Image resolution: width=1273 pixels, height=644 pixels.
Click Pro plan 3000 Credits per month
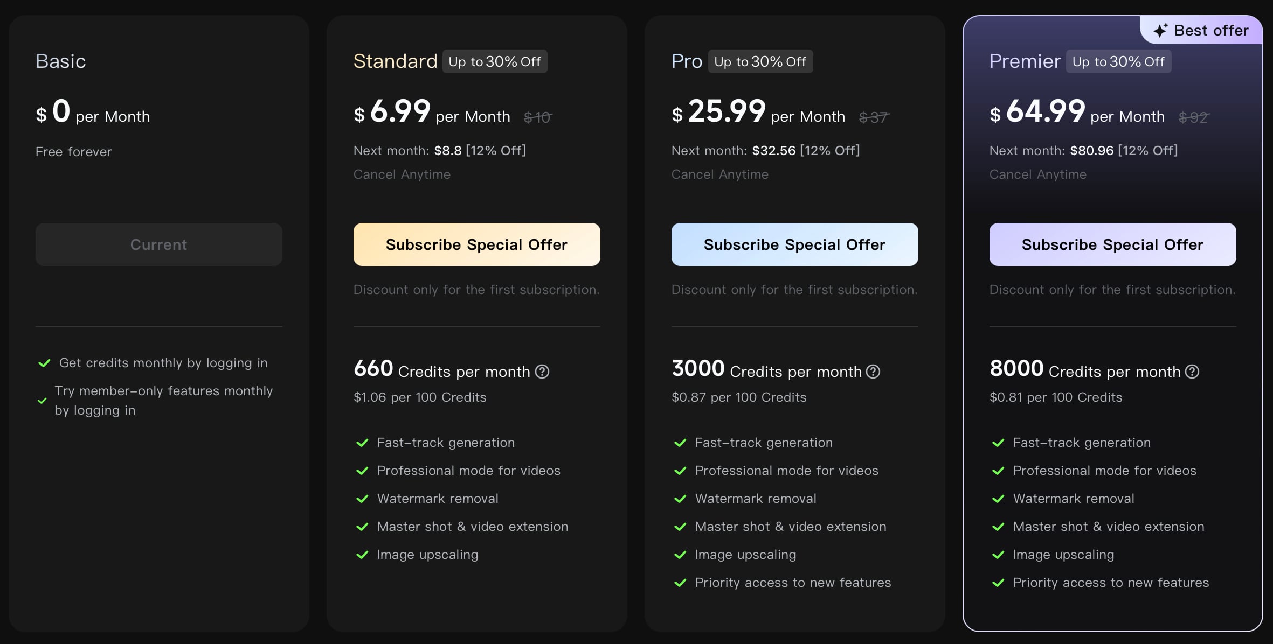coord(767,369)
